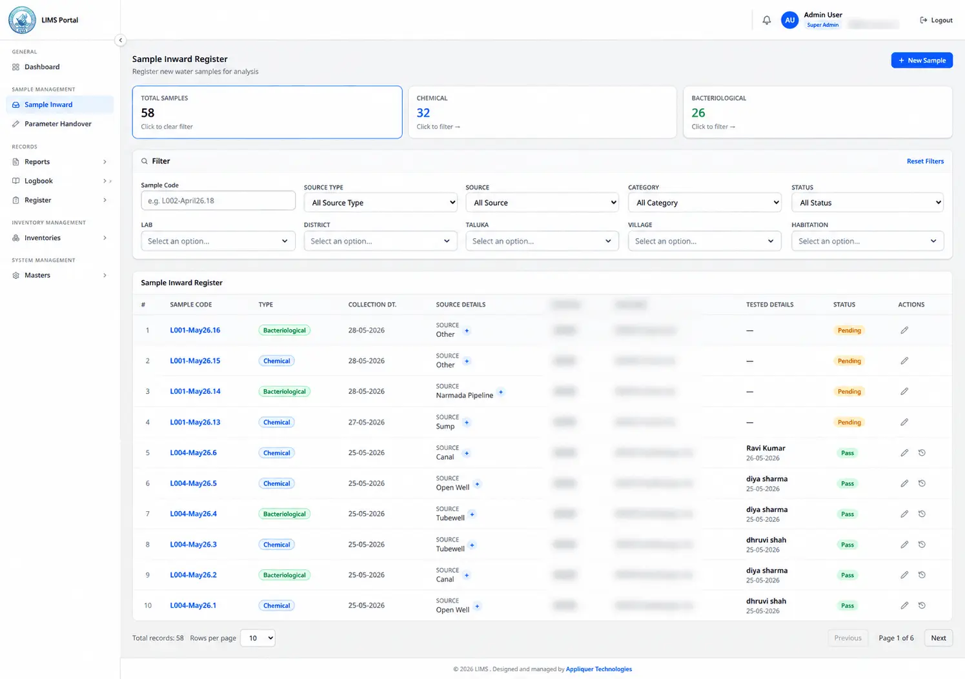Click the Previous page button
Image resolution: width=965 pixels, height=679 pixels.
[848, 638]
